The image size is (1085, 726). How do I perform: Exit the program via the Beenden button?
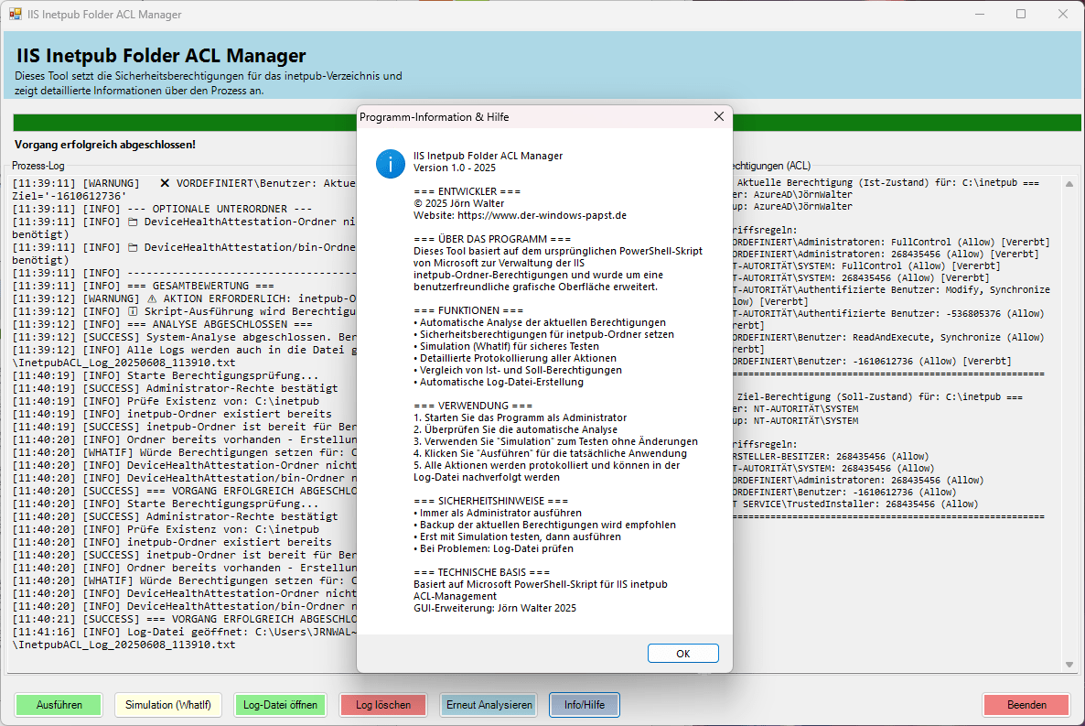pos(1026,705)
